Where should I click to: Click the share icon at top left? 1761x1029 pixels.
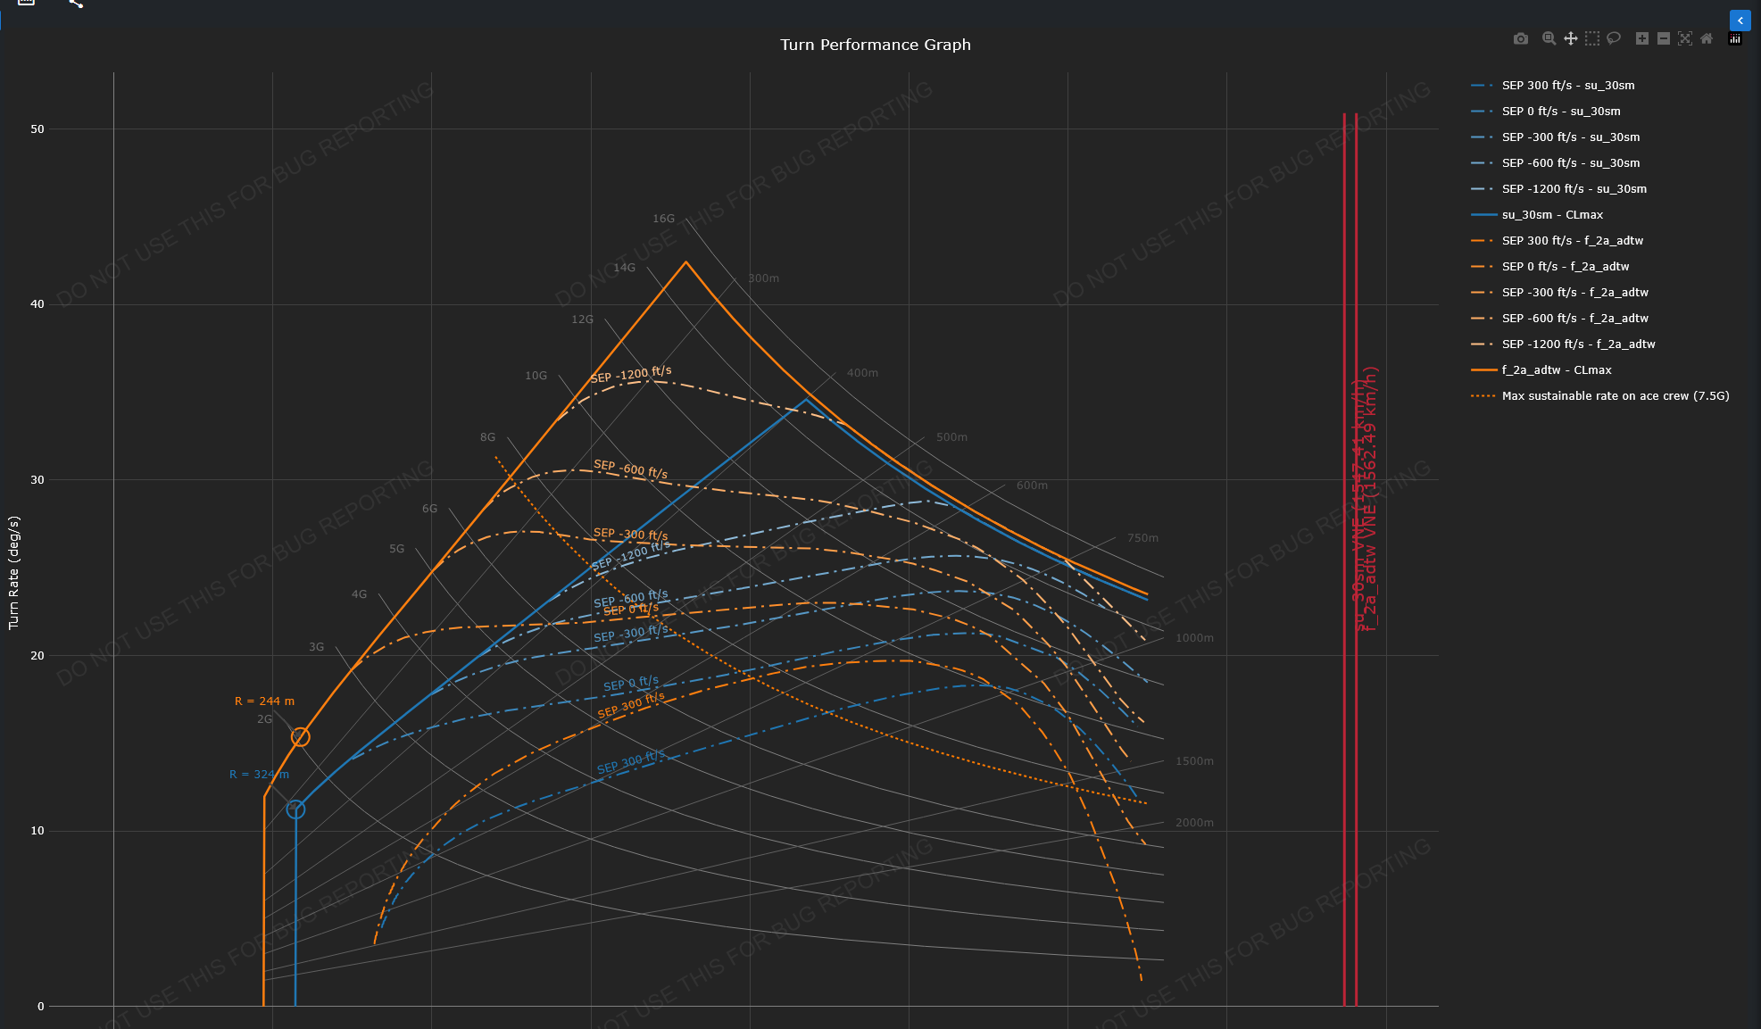(76, 4)
